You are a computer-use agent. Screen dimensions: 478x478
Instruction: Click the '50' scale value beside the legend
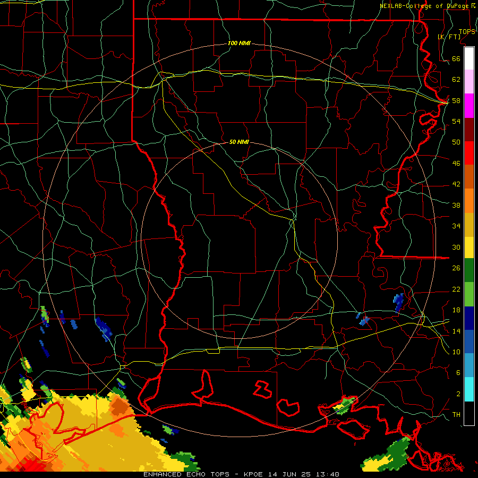coord(456,142)
